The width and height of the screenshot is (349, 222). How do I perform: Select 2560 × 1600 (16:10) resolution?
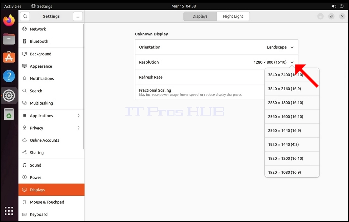click(292, 117)
